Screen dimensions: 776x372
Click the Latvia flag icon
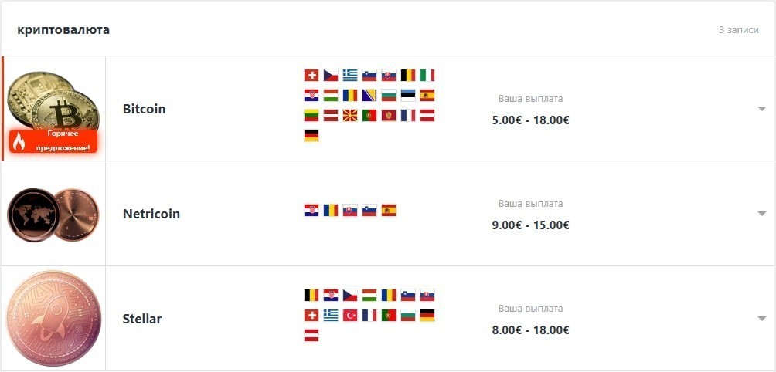(x=331, y=116)
